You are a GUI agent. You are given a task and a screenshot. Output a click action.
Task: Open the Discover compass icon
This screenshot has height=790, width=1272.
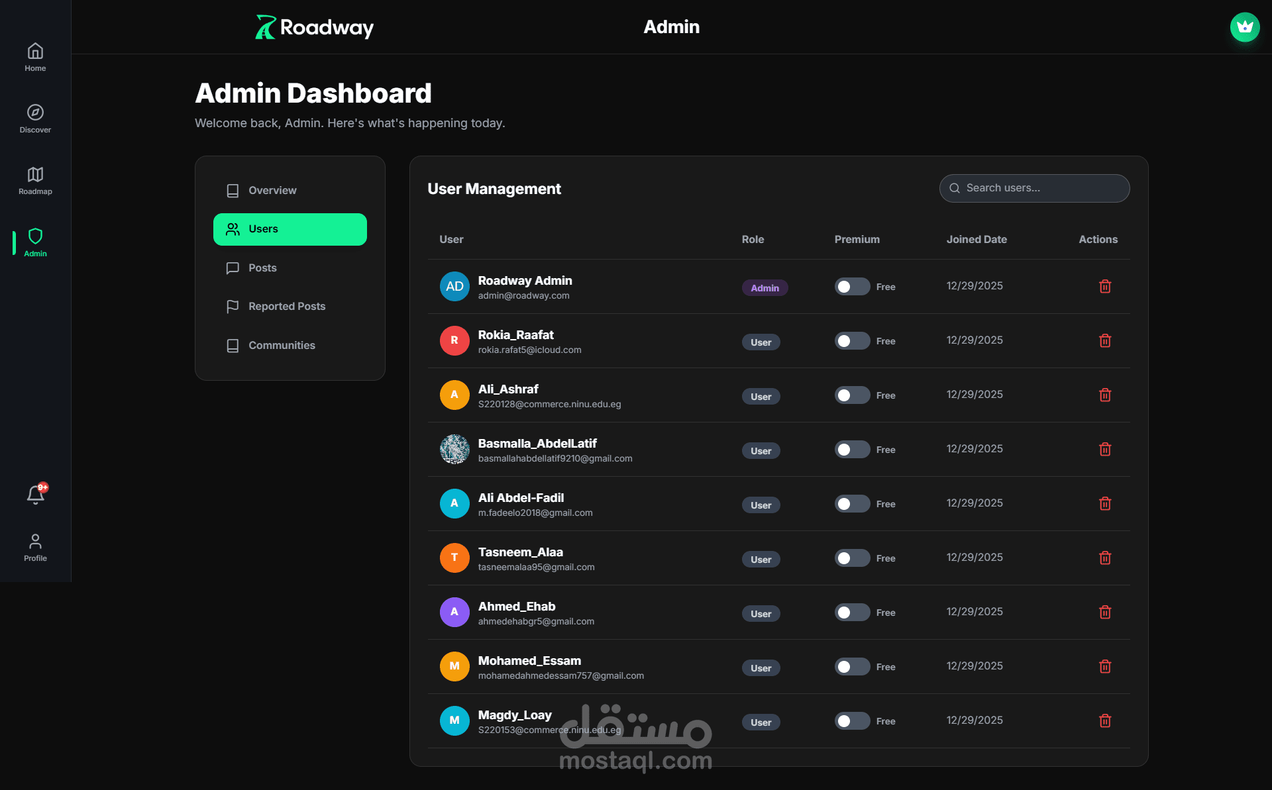click(35, 113)
